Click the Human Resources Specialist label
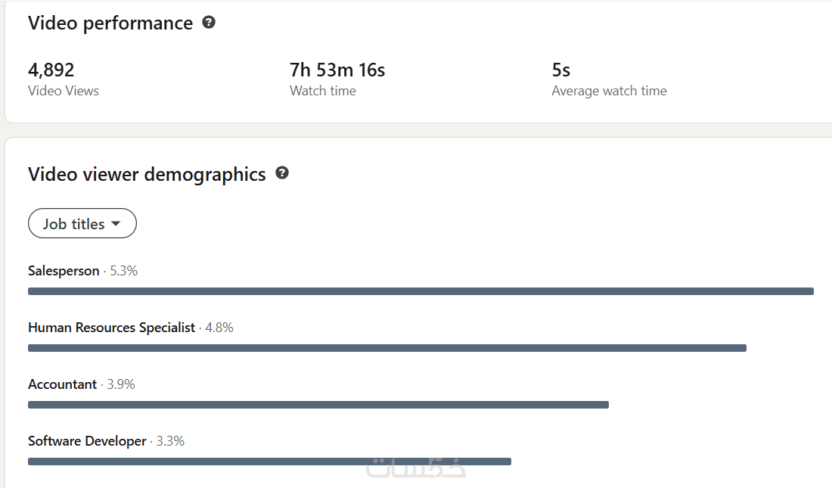Screen dimensions: 832x488 click(x=111, y=328)
